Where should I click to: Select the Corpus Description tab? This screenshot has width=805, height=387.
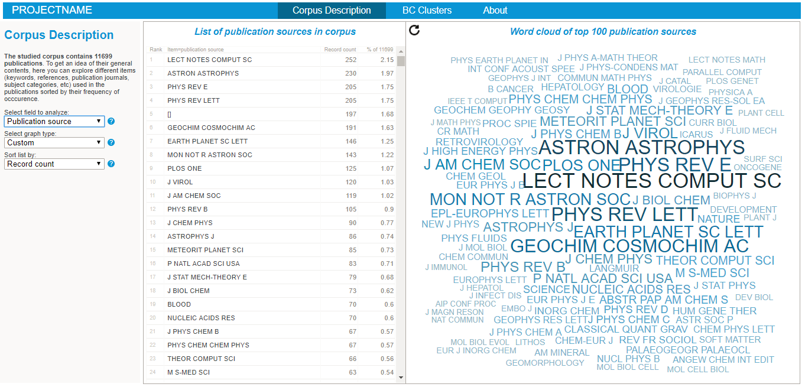[332, 10]
